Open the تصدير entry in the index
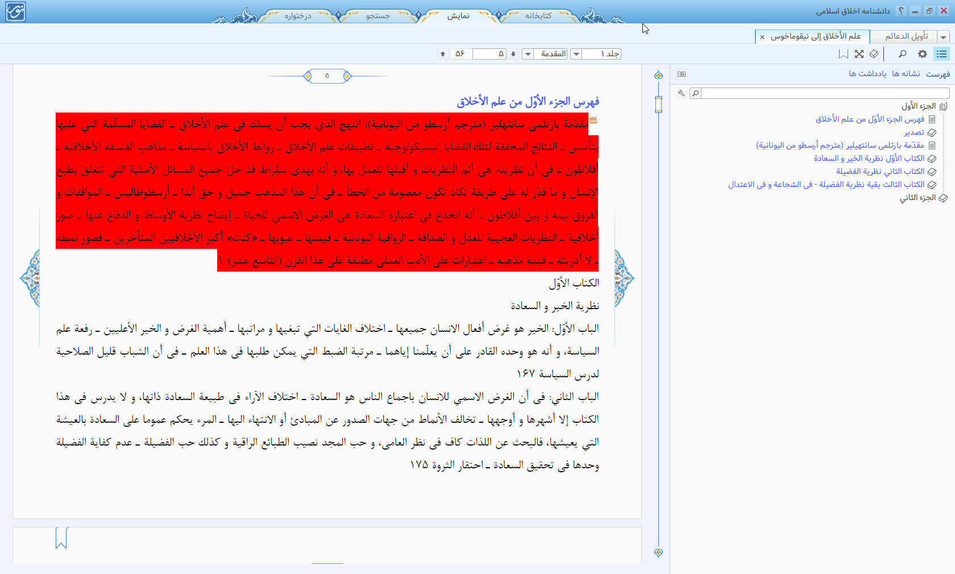 [914, 132]
